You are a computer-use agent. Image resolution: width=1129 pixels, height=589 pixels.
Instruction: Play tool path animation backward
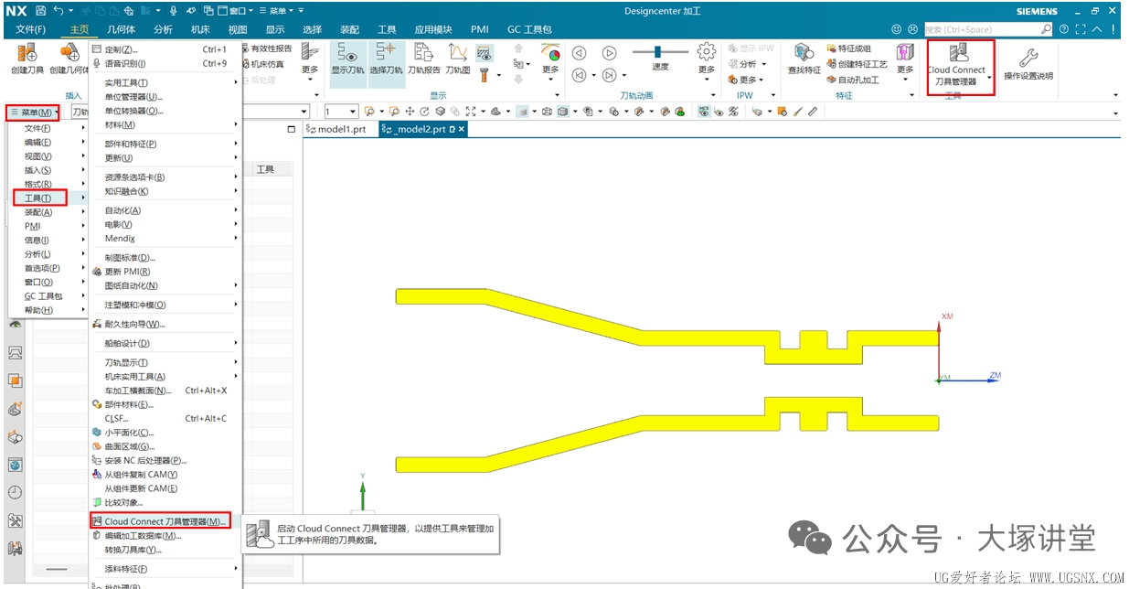579,52
